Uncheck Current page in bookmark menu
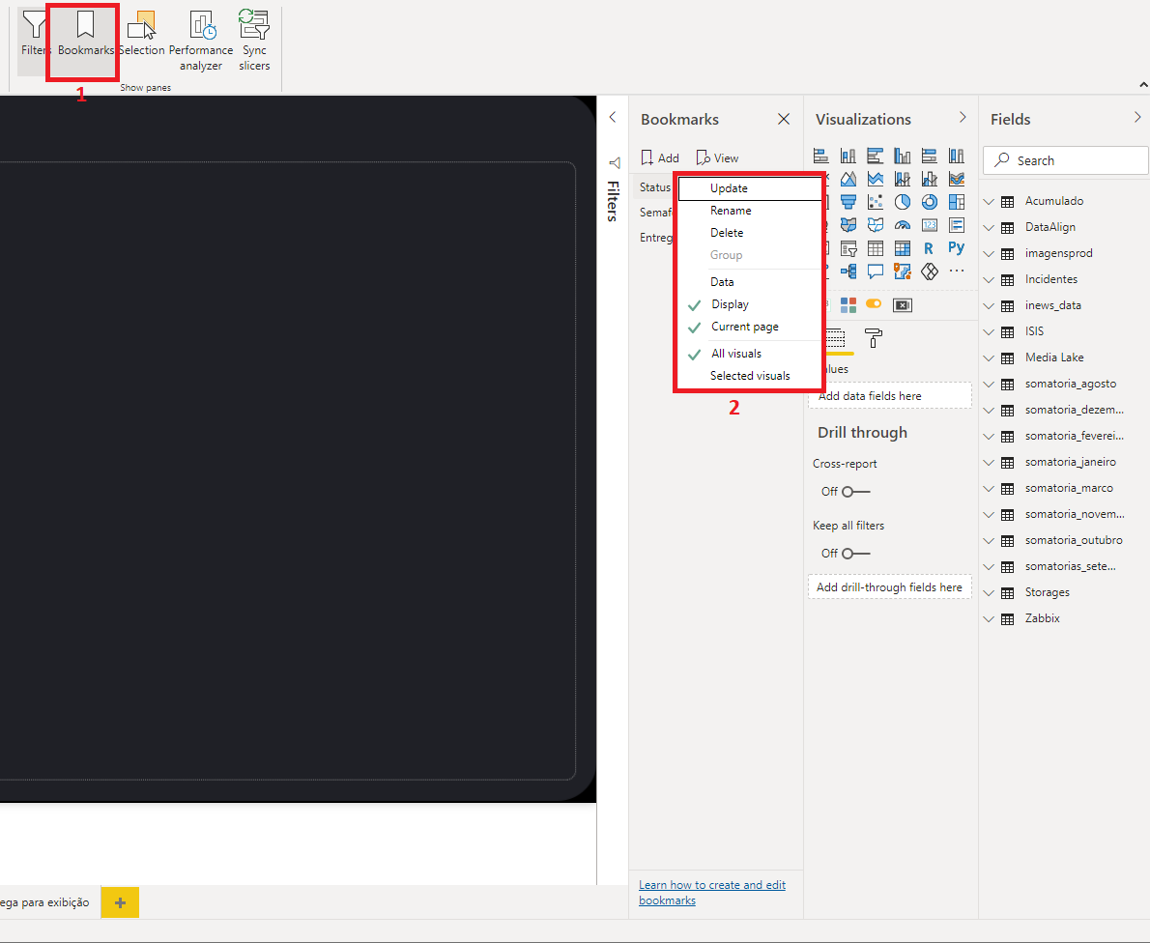 pyautogui.click(x=749, y=327)
